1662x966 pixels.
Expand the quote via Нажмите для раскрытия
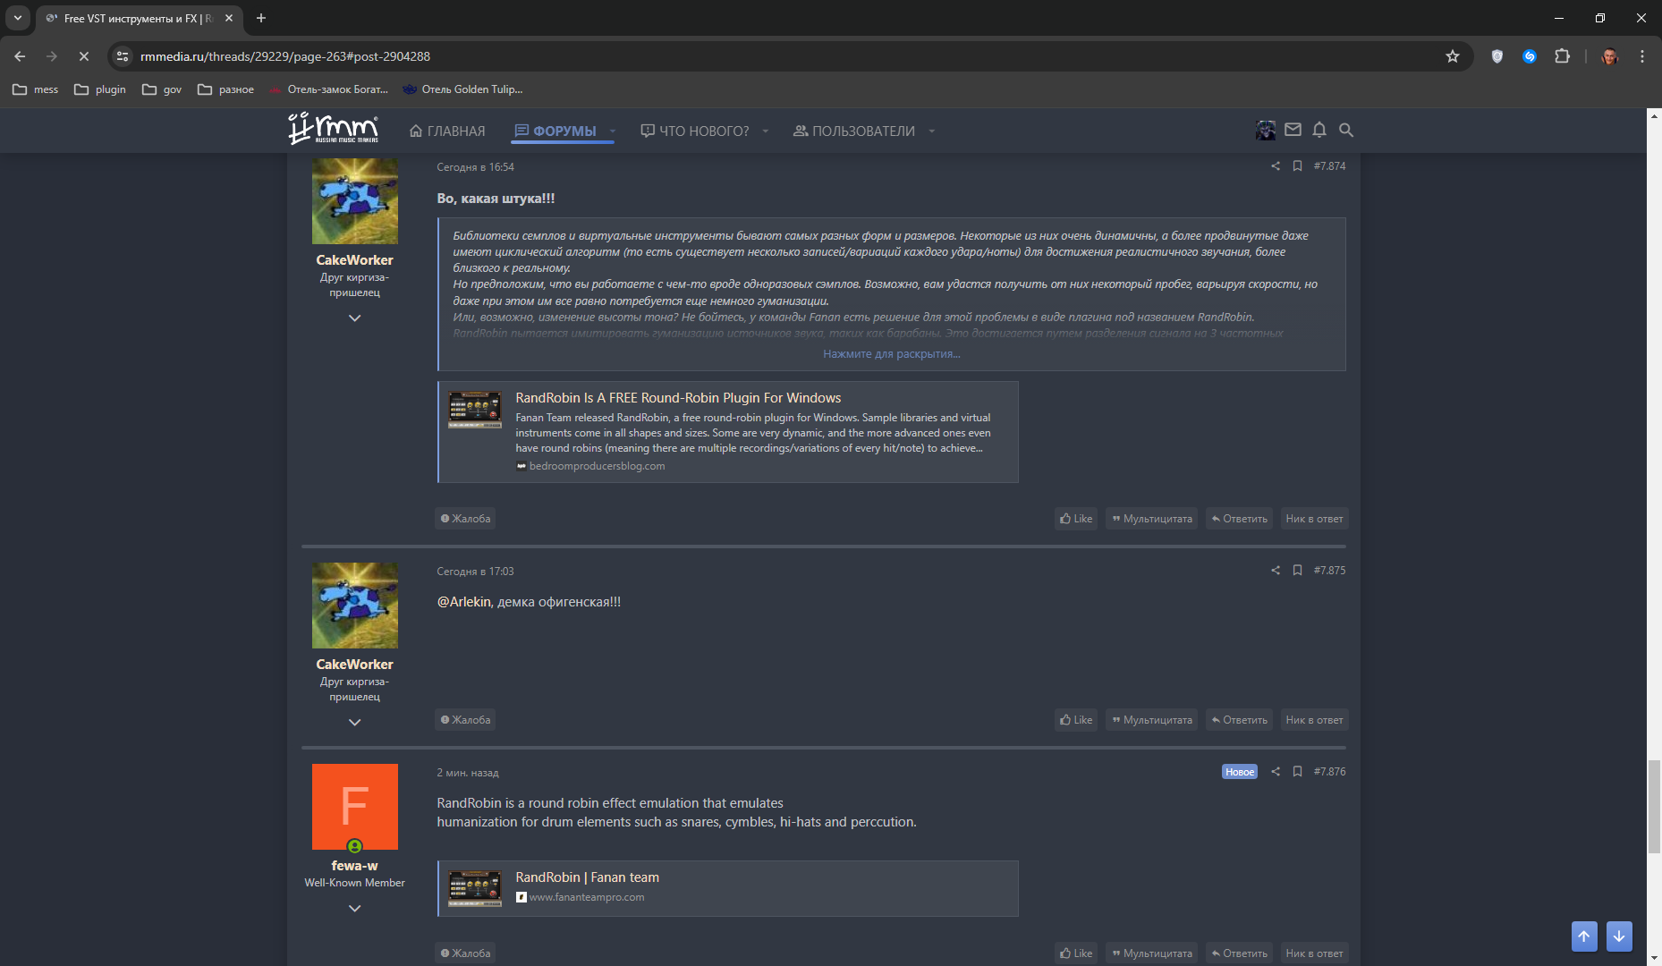tap(892, 354)
